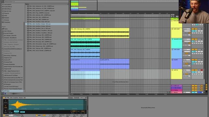Click Simpler hot-swap icon
Image resolution: width=209 pixels, height=117 pixels.
point(84,98)
